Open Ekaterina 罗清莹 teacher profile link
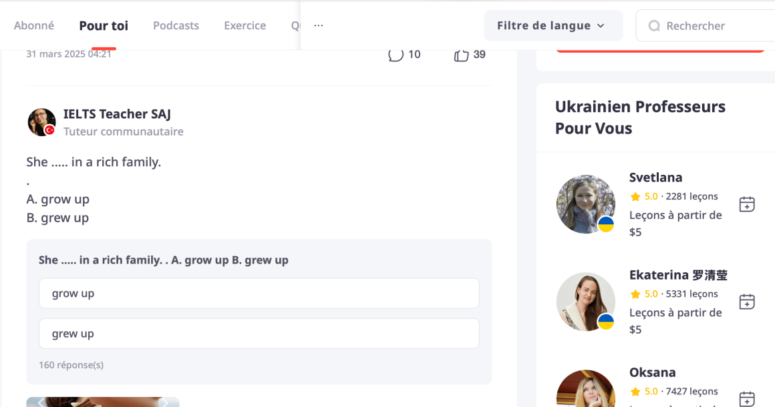Viewport: 775px width, 407px height. pos(677,275)
